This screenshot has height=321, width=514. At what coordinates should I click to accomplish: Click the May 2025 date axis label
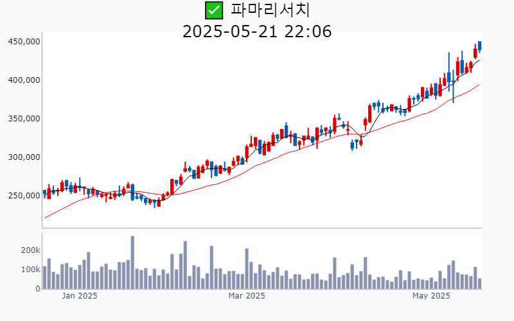(x=431, y=296)
